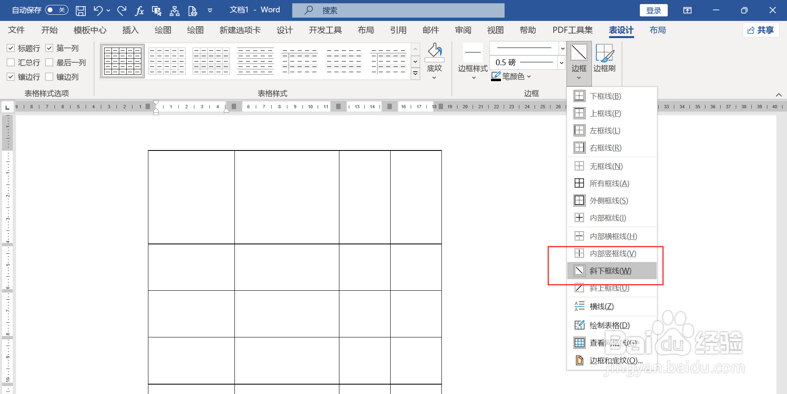Viewport: 787px width, 394px height.
Task: Uncheck Header Row (标题行) checkbox
Action: click(11, 48)
